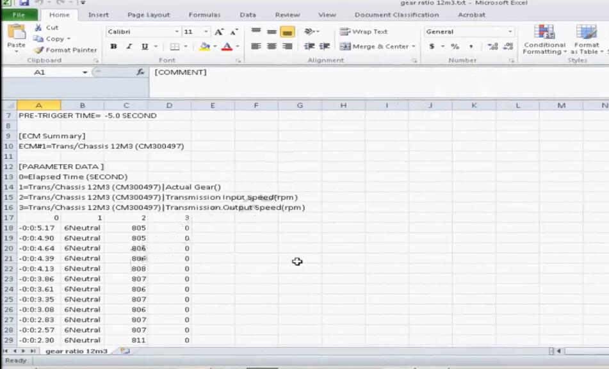Toggle Underline formatting
Viewport: 609px width, 369px height.
[x=145, y=47]
